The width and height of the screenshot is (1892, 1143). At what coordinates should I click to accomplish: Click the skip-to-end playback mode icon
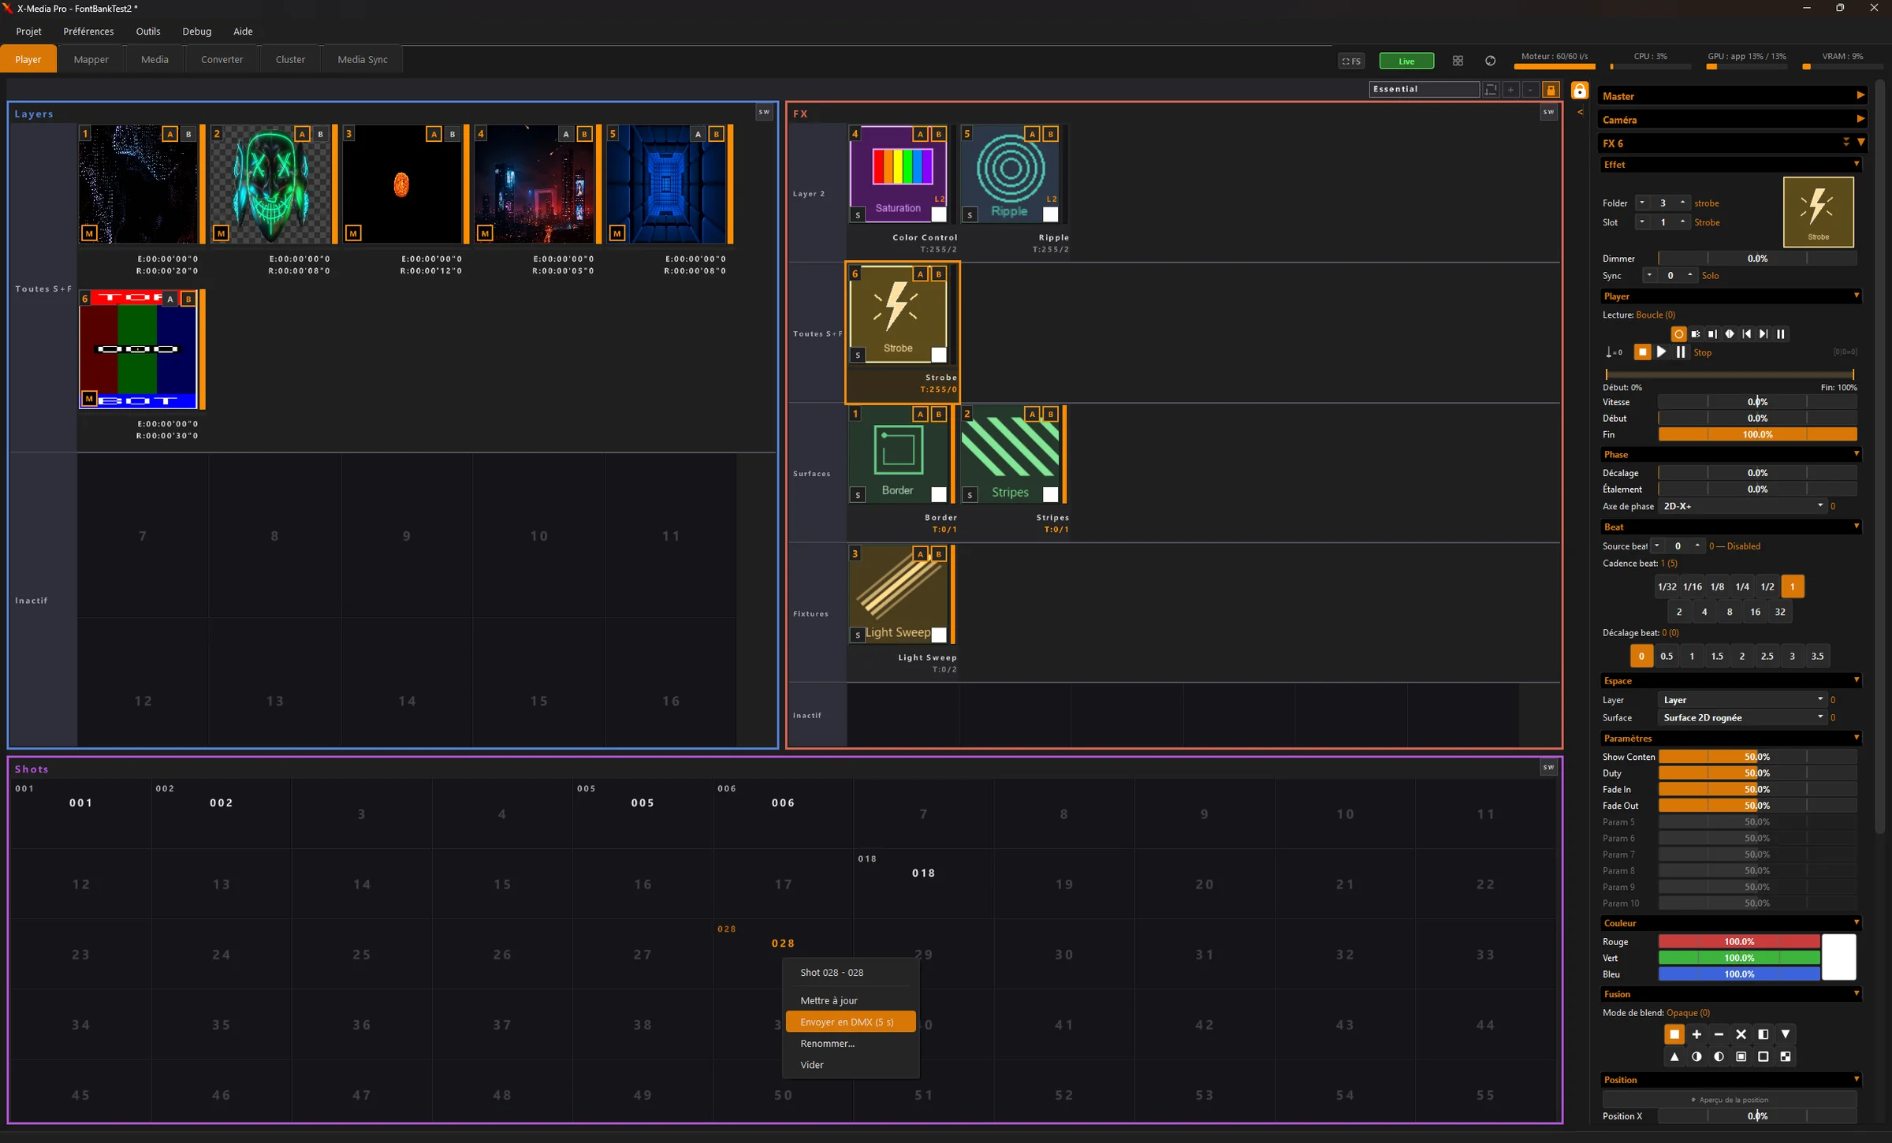coord(1764,334)
